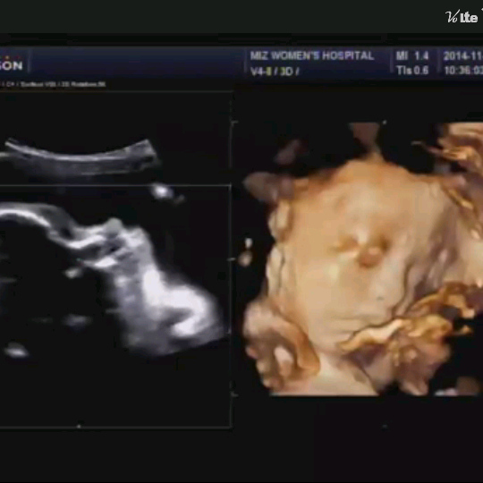This screenshot has height=483, width=483.
Task: Click the V4-8 / 3D probe mode label
Action: coord(275,72)
